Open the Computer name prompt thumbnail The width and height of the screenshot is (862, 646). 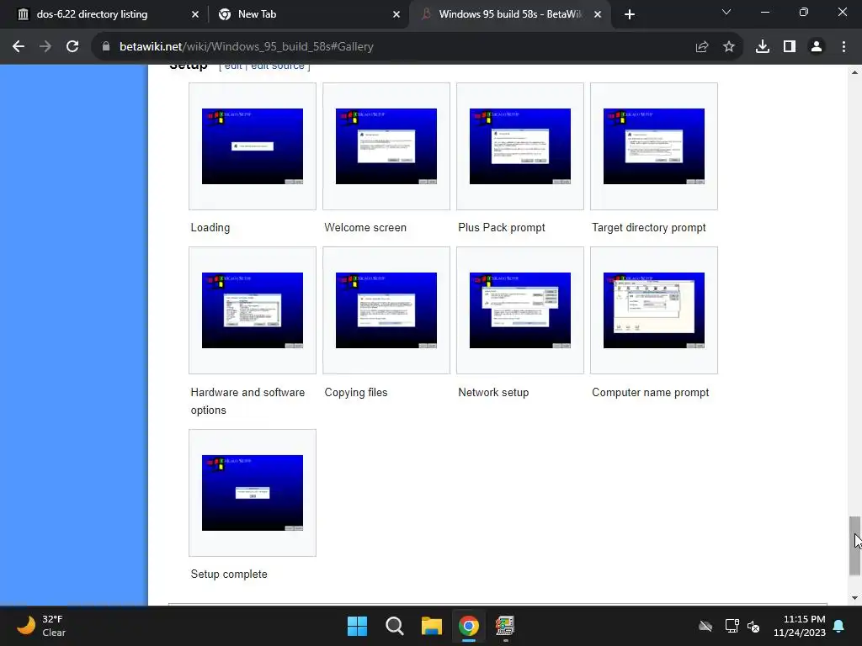point(653,310)
